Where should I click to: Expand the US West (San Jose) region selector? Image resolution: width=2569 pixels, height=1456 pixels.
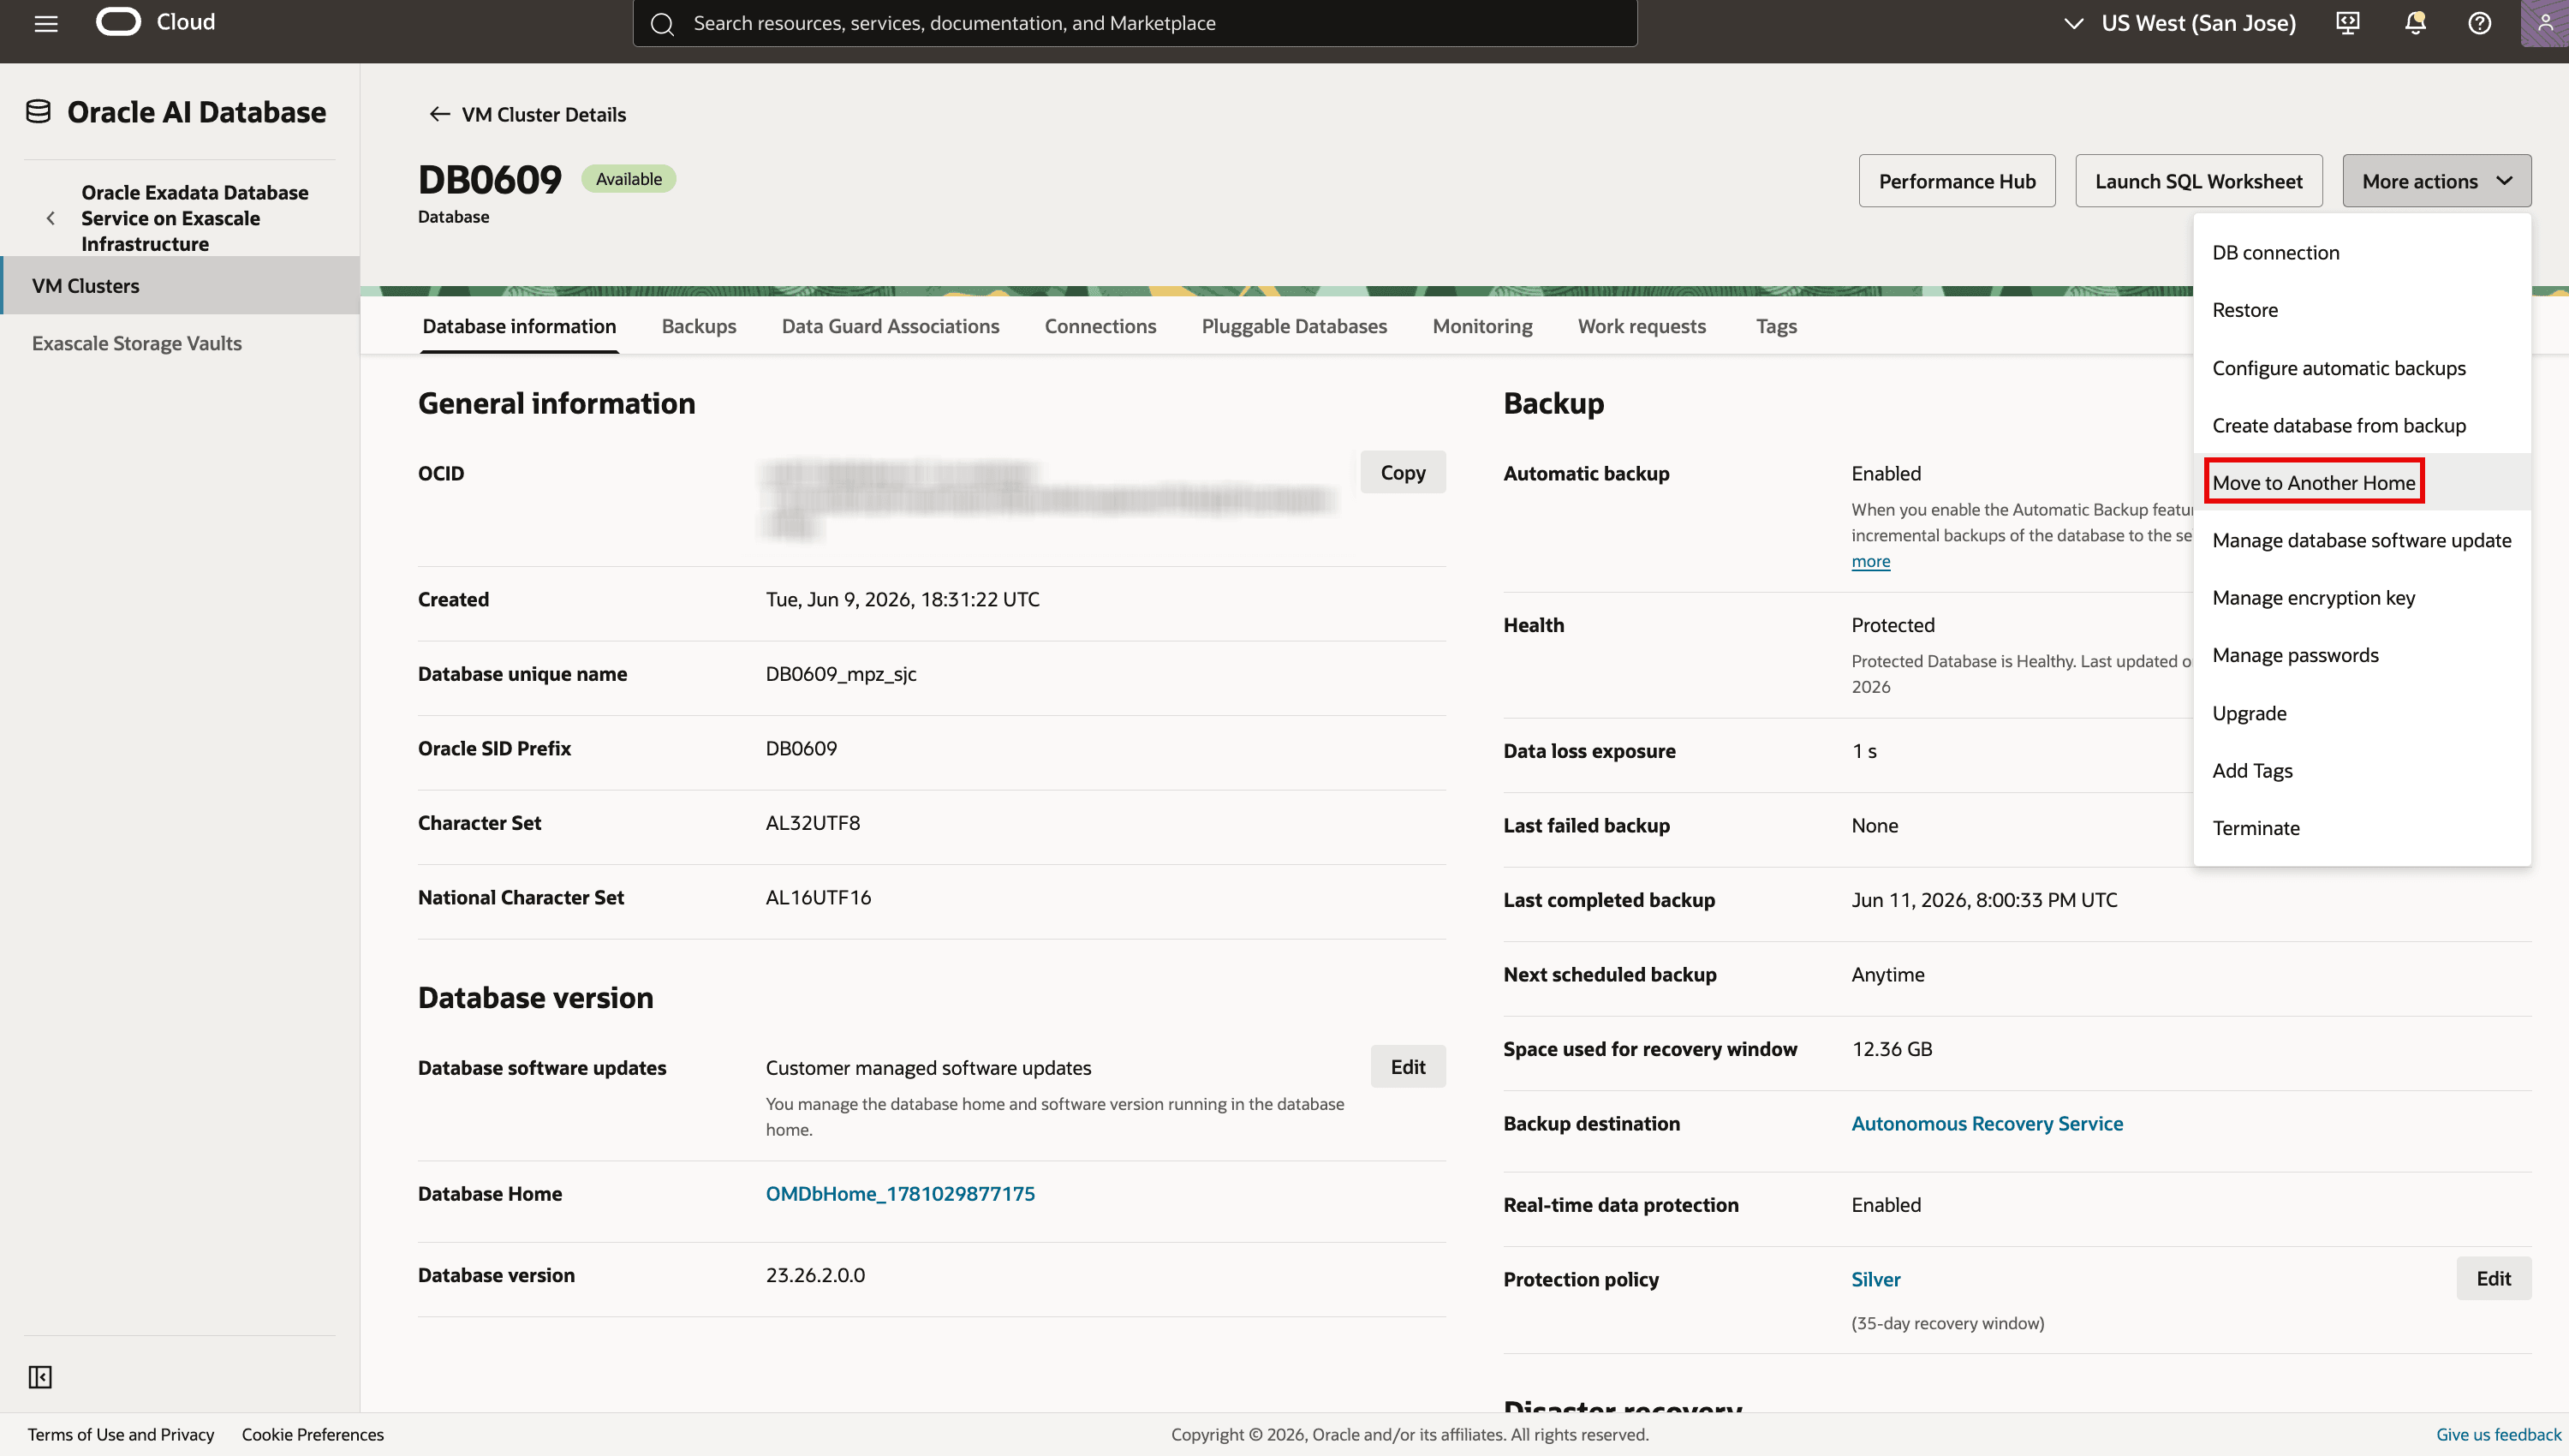2180,23
